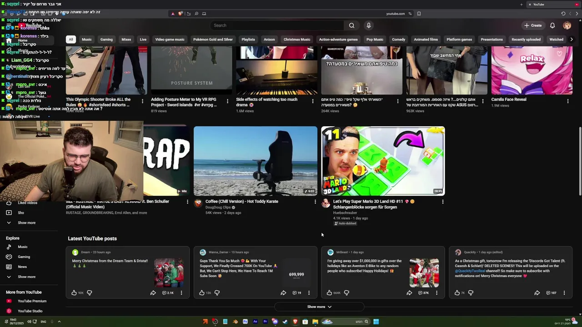The image size is (582, 327).
Task: Open notifications bell
Action: 552,25
